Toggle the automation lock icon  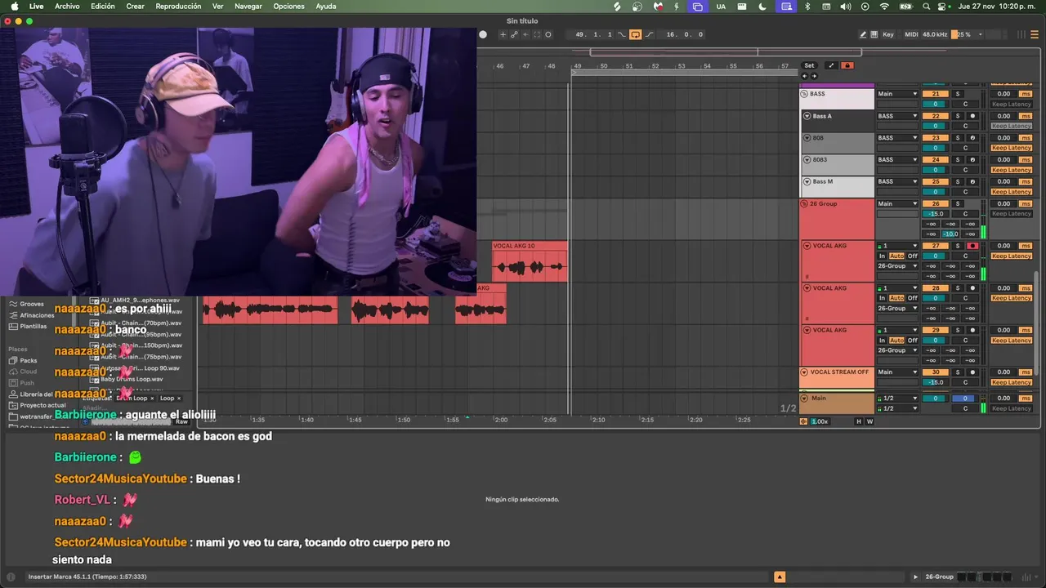tap(847, 65)
